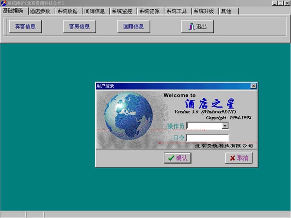Click the 宾客信息 button
291x218 pixels.
(x=25, y=27)
